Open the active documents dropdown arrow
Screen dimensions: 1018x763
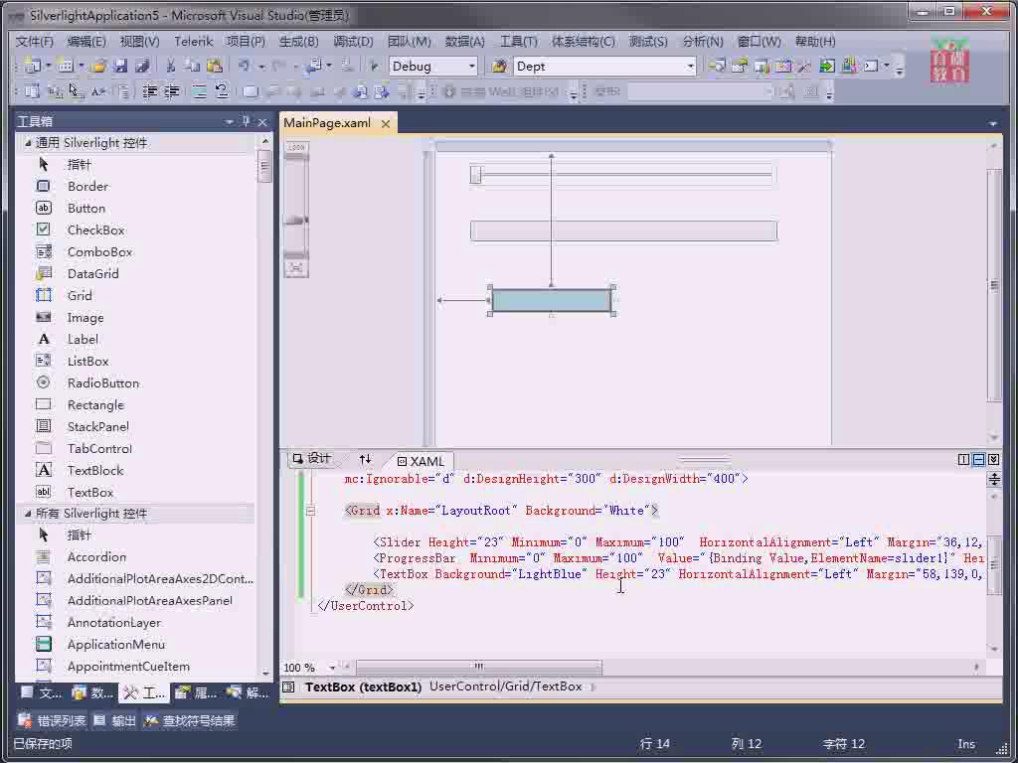(x=993, y=122)
